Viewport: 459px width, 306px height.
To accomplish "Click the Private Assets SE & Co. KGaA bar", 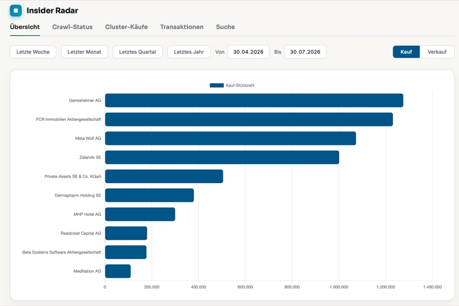I will (164, 176).
